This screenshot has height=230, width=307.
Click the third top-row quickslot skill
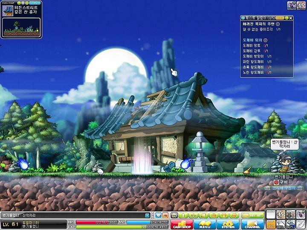[291, 215]
